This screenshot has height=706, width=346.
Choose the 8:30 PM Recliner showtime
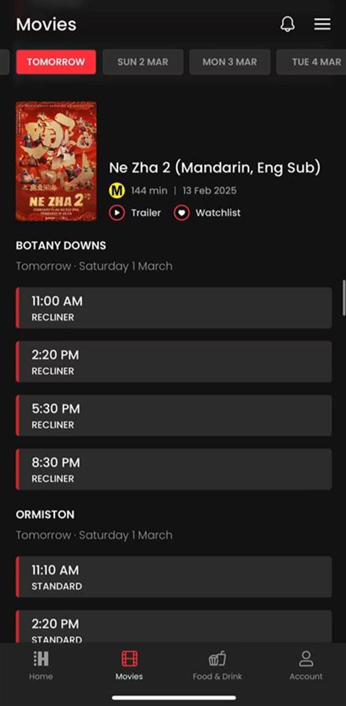click(174, 469)
